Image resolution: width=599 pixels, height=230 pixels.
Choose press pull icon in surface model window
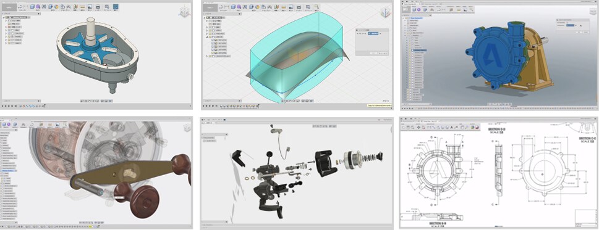(252, 7)
